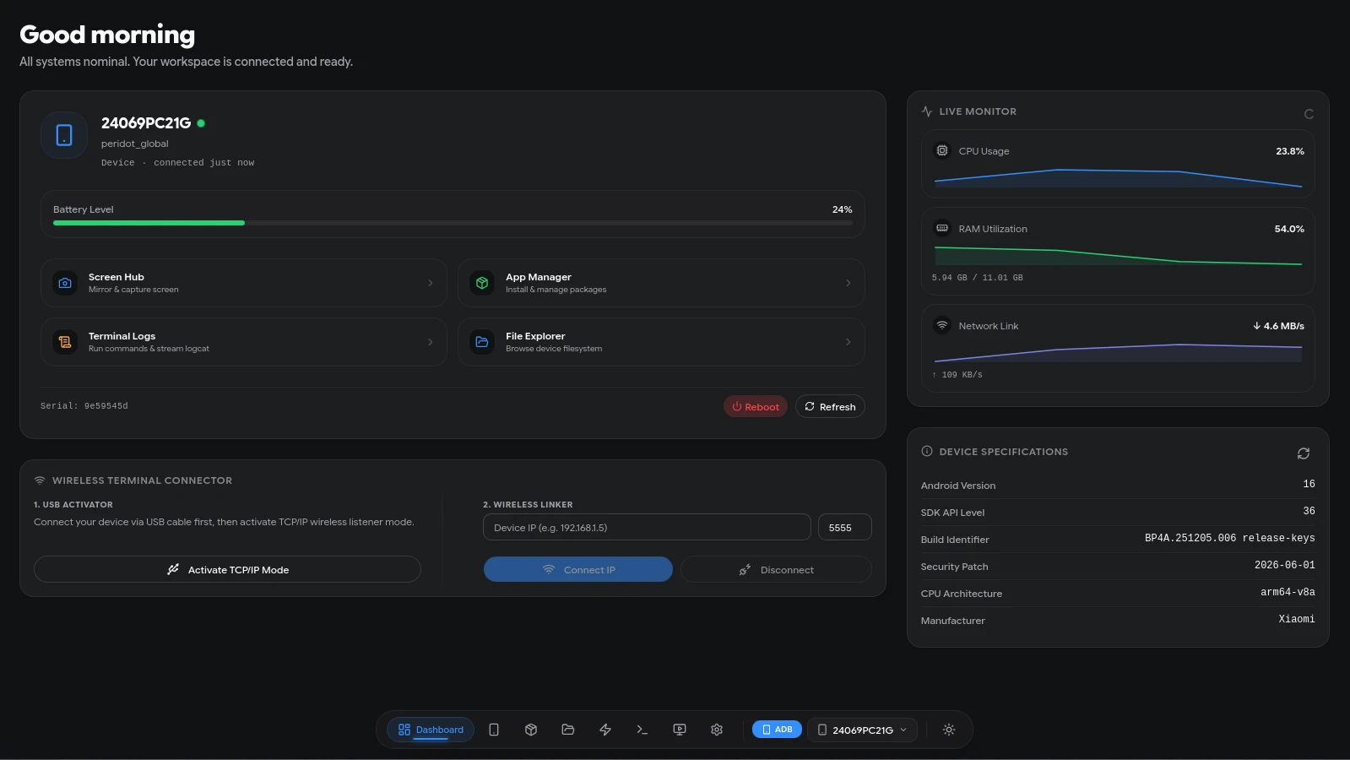Click the 5.94 GB / 11.01 GB RAM text

977,277
